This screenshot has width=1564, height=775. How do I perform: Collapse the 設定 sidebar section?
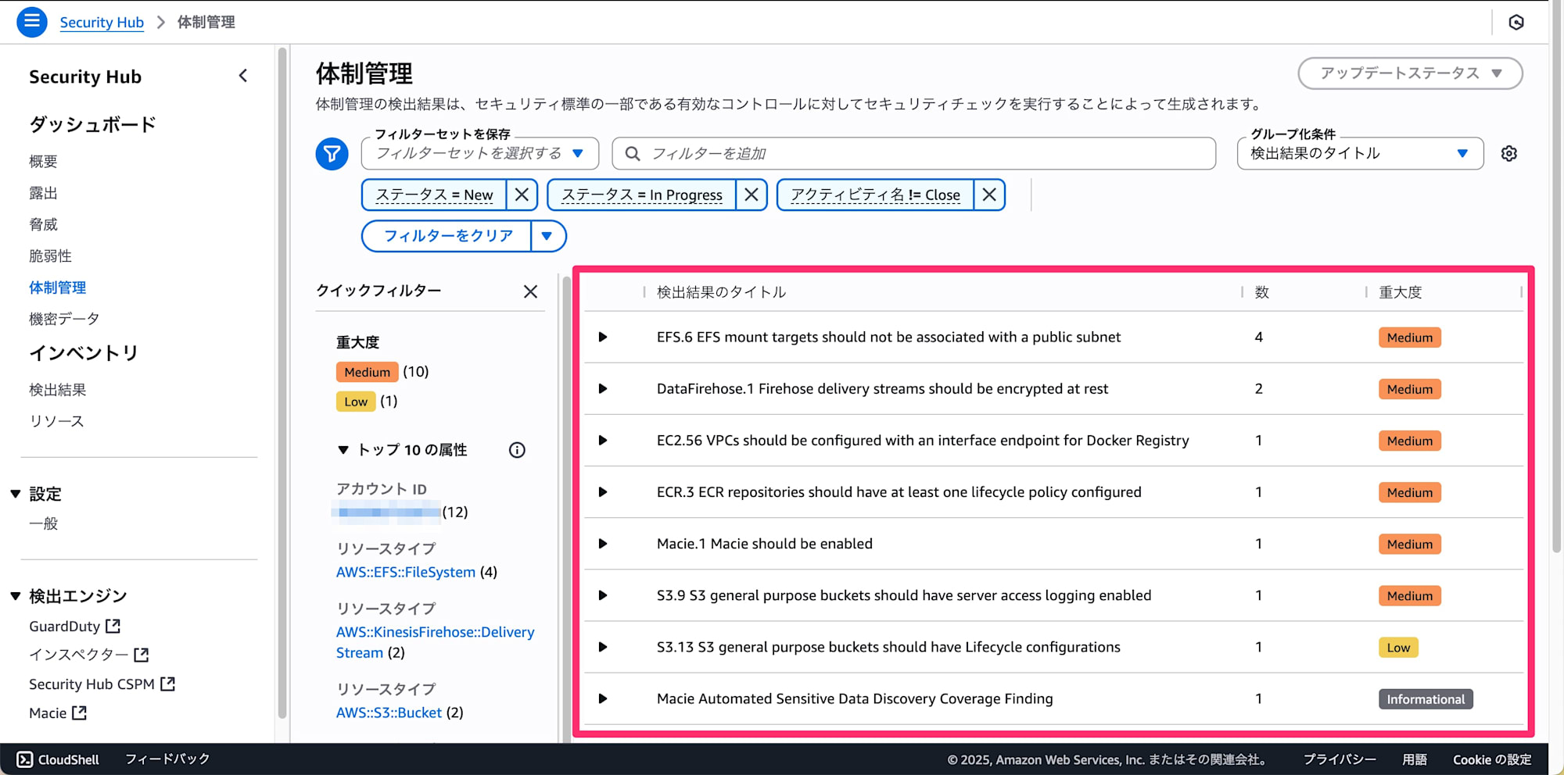point(15,494)
